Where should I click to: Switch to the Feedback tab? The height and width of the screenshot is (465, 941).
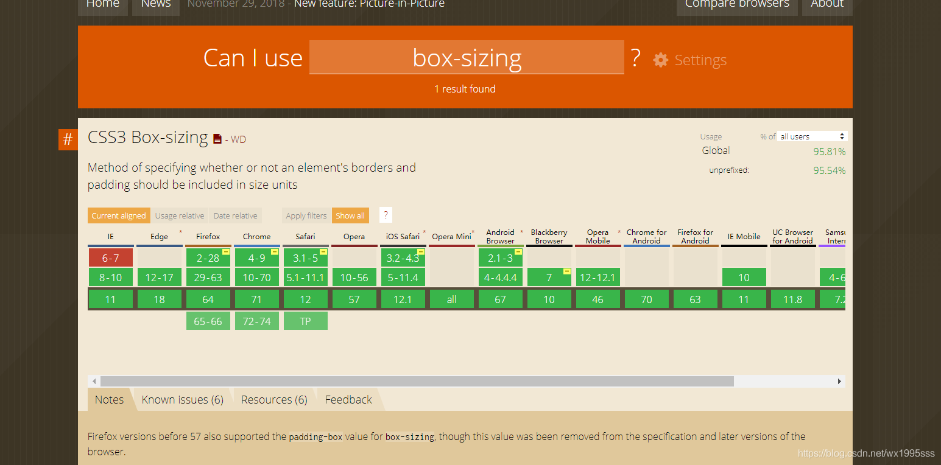[348, 399]
